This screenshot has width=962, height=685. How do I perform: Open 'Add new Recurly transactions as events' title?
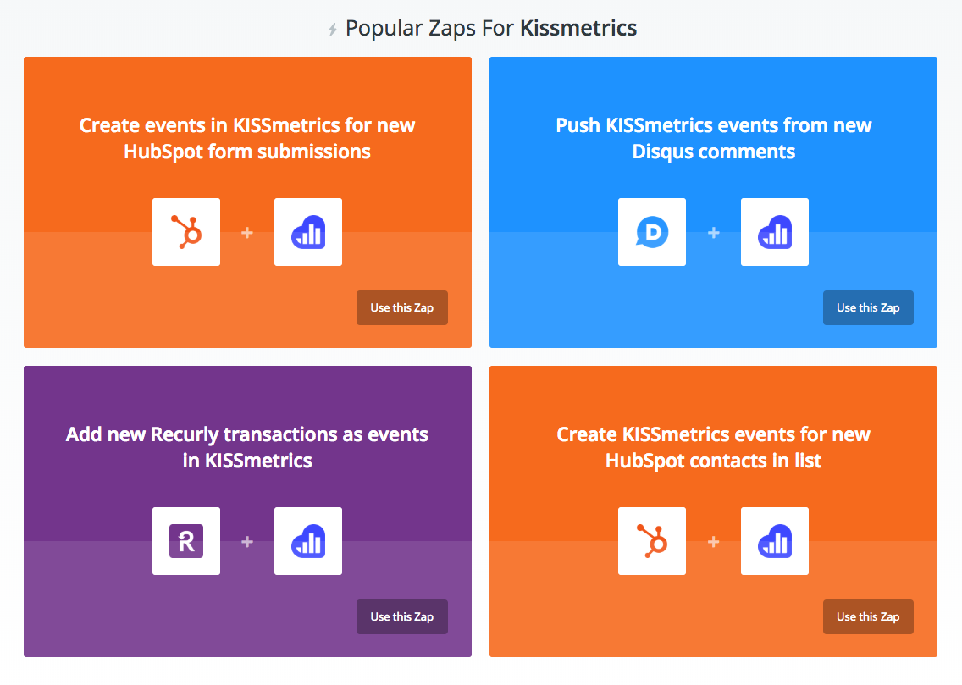click(247, 448)
